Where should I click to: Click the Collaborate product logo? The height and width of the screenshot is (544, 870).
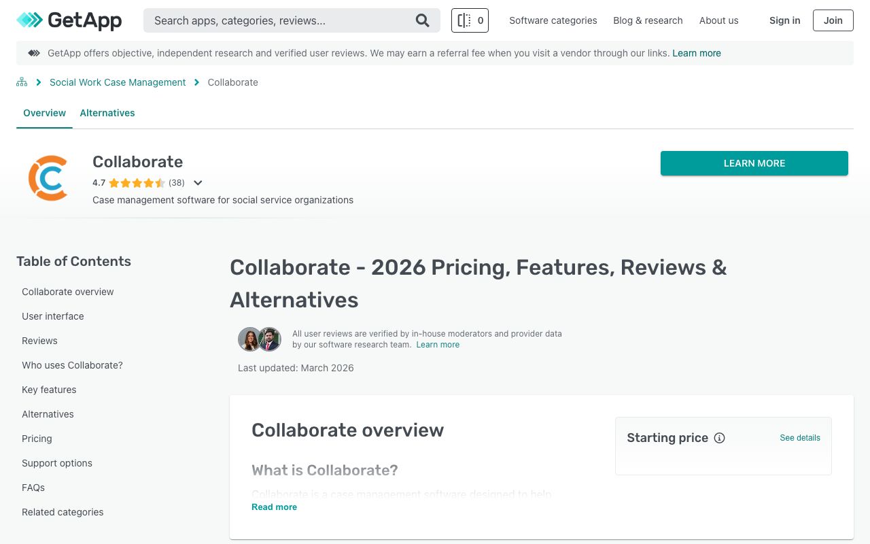click(48, 178)
